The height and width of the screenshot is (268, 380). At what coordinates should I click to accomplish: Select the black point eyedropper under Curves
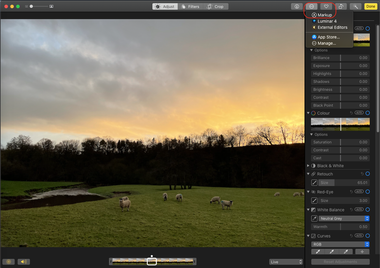(x=318, y=252)
